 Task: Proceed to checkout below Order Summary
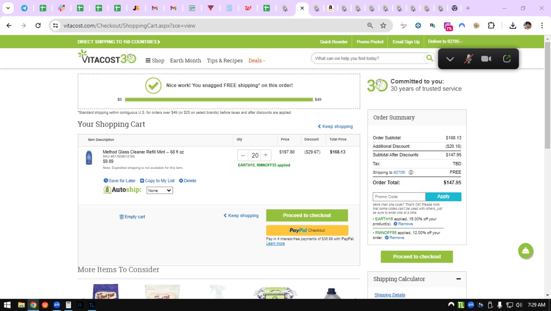click(417, 257)
